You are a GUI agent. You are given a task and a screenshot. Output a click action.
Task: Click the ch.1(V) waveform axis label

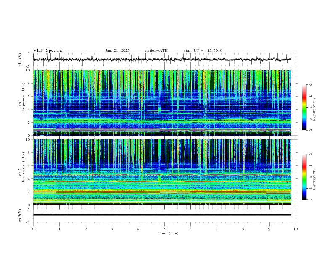point(20,60)
